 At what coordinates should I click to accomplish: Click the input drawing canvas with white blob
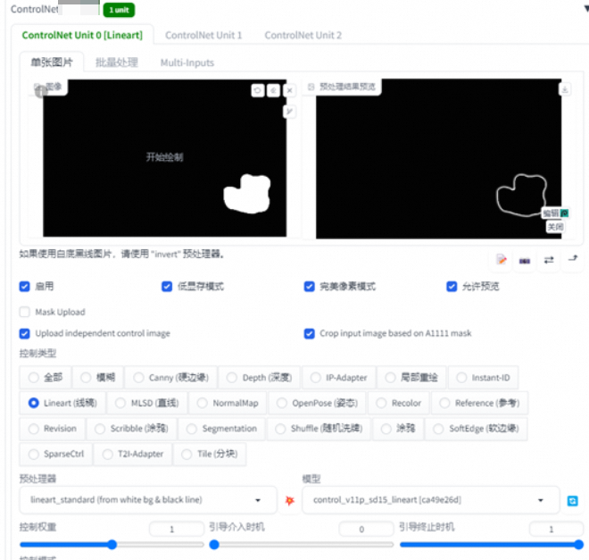(x=164, y=158)
